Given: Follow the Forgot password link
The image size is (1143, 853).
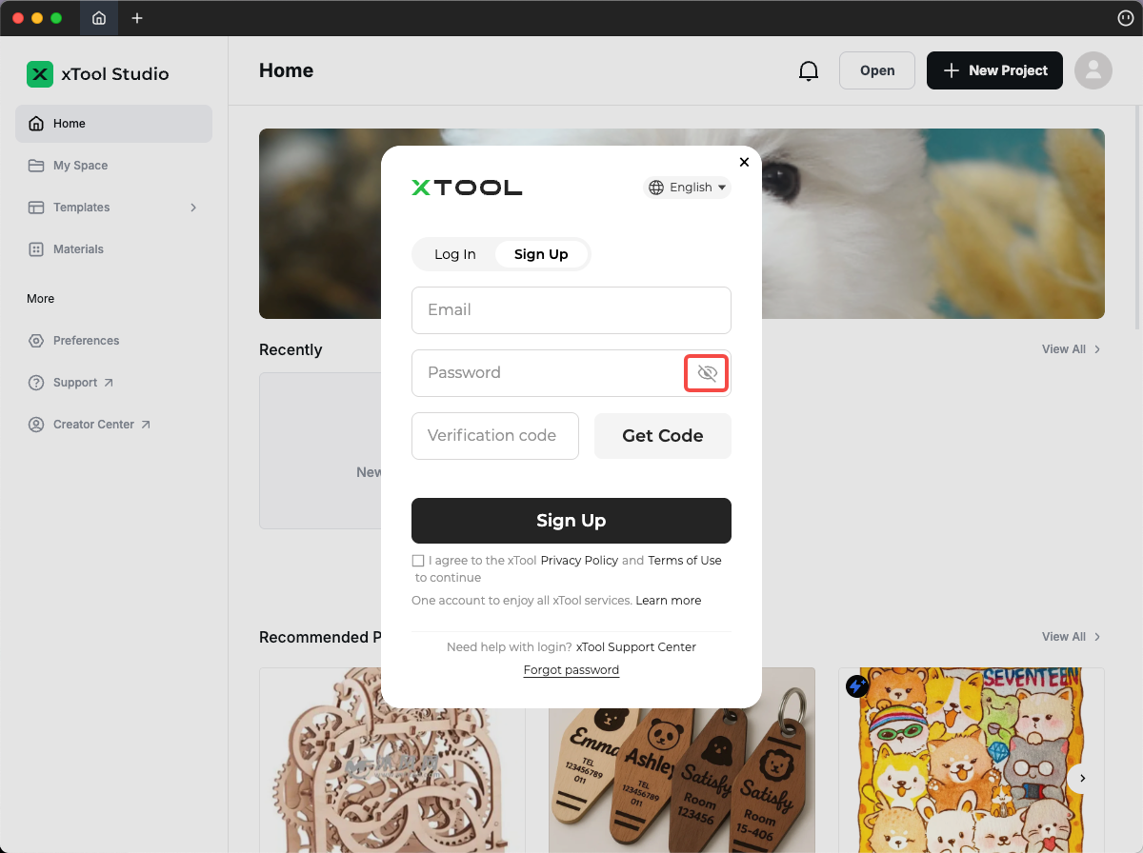Looking at the screenshot, I should point(571,670).
